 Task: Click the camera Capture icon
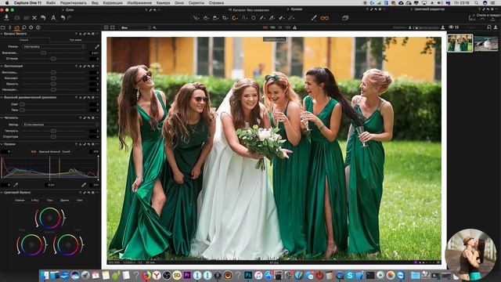click(17, 18)
